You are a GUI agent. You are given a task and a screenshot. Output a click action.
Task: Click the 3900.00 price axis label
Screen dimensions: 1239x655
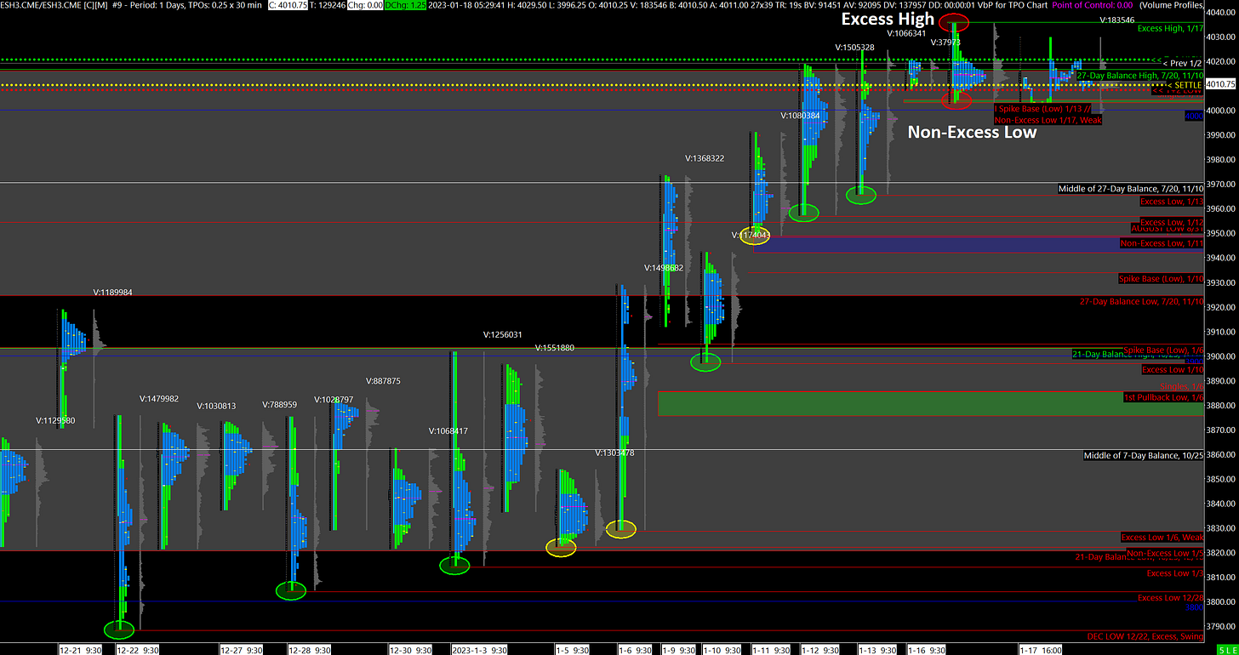pos(1221,356)
